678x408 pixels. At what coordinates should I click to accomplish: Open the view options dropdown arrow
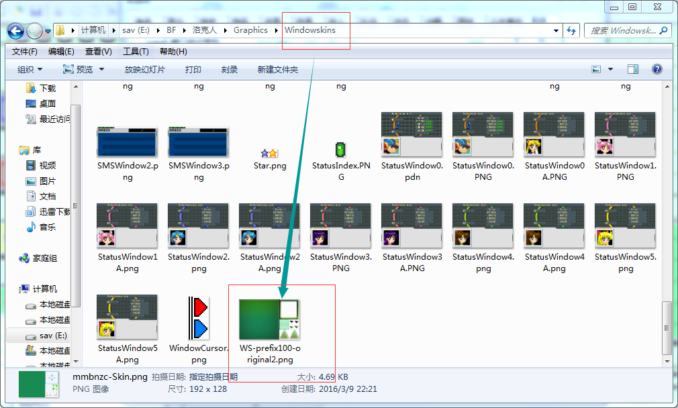[611, 69]
